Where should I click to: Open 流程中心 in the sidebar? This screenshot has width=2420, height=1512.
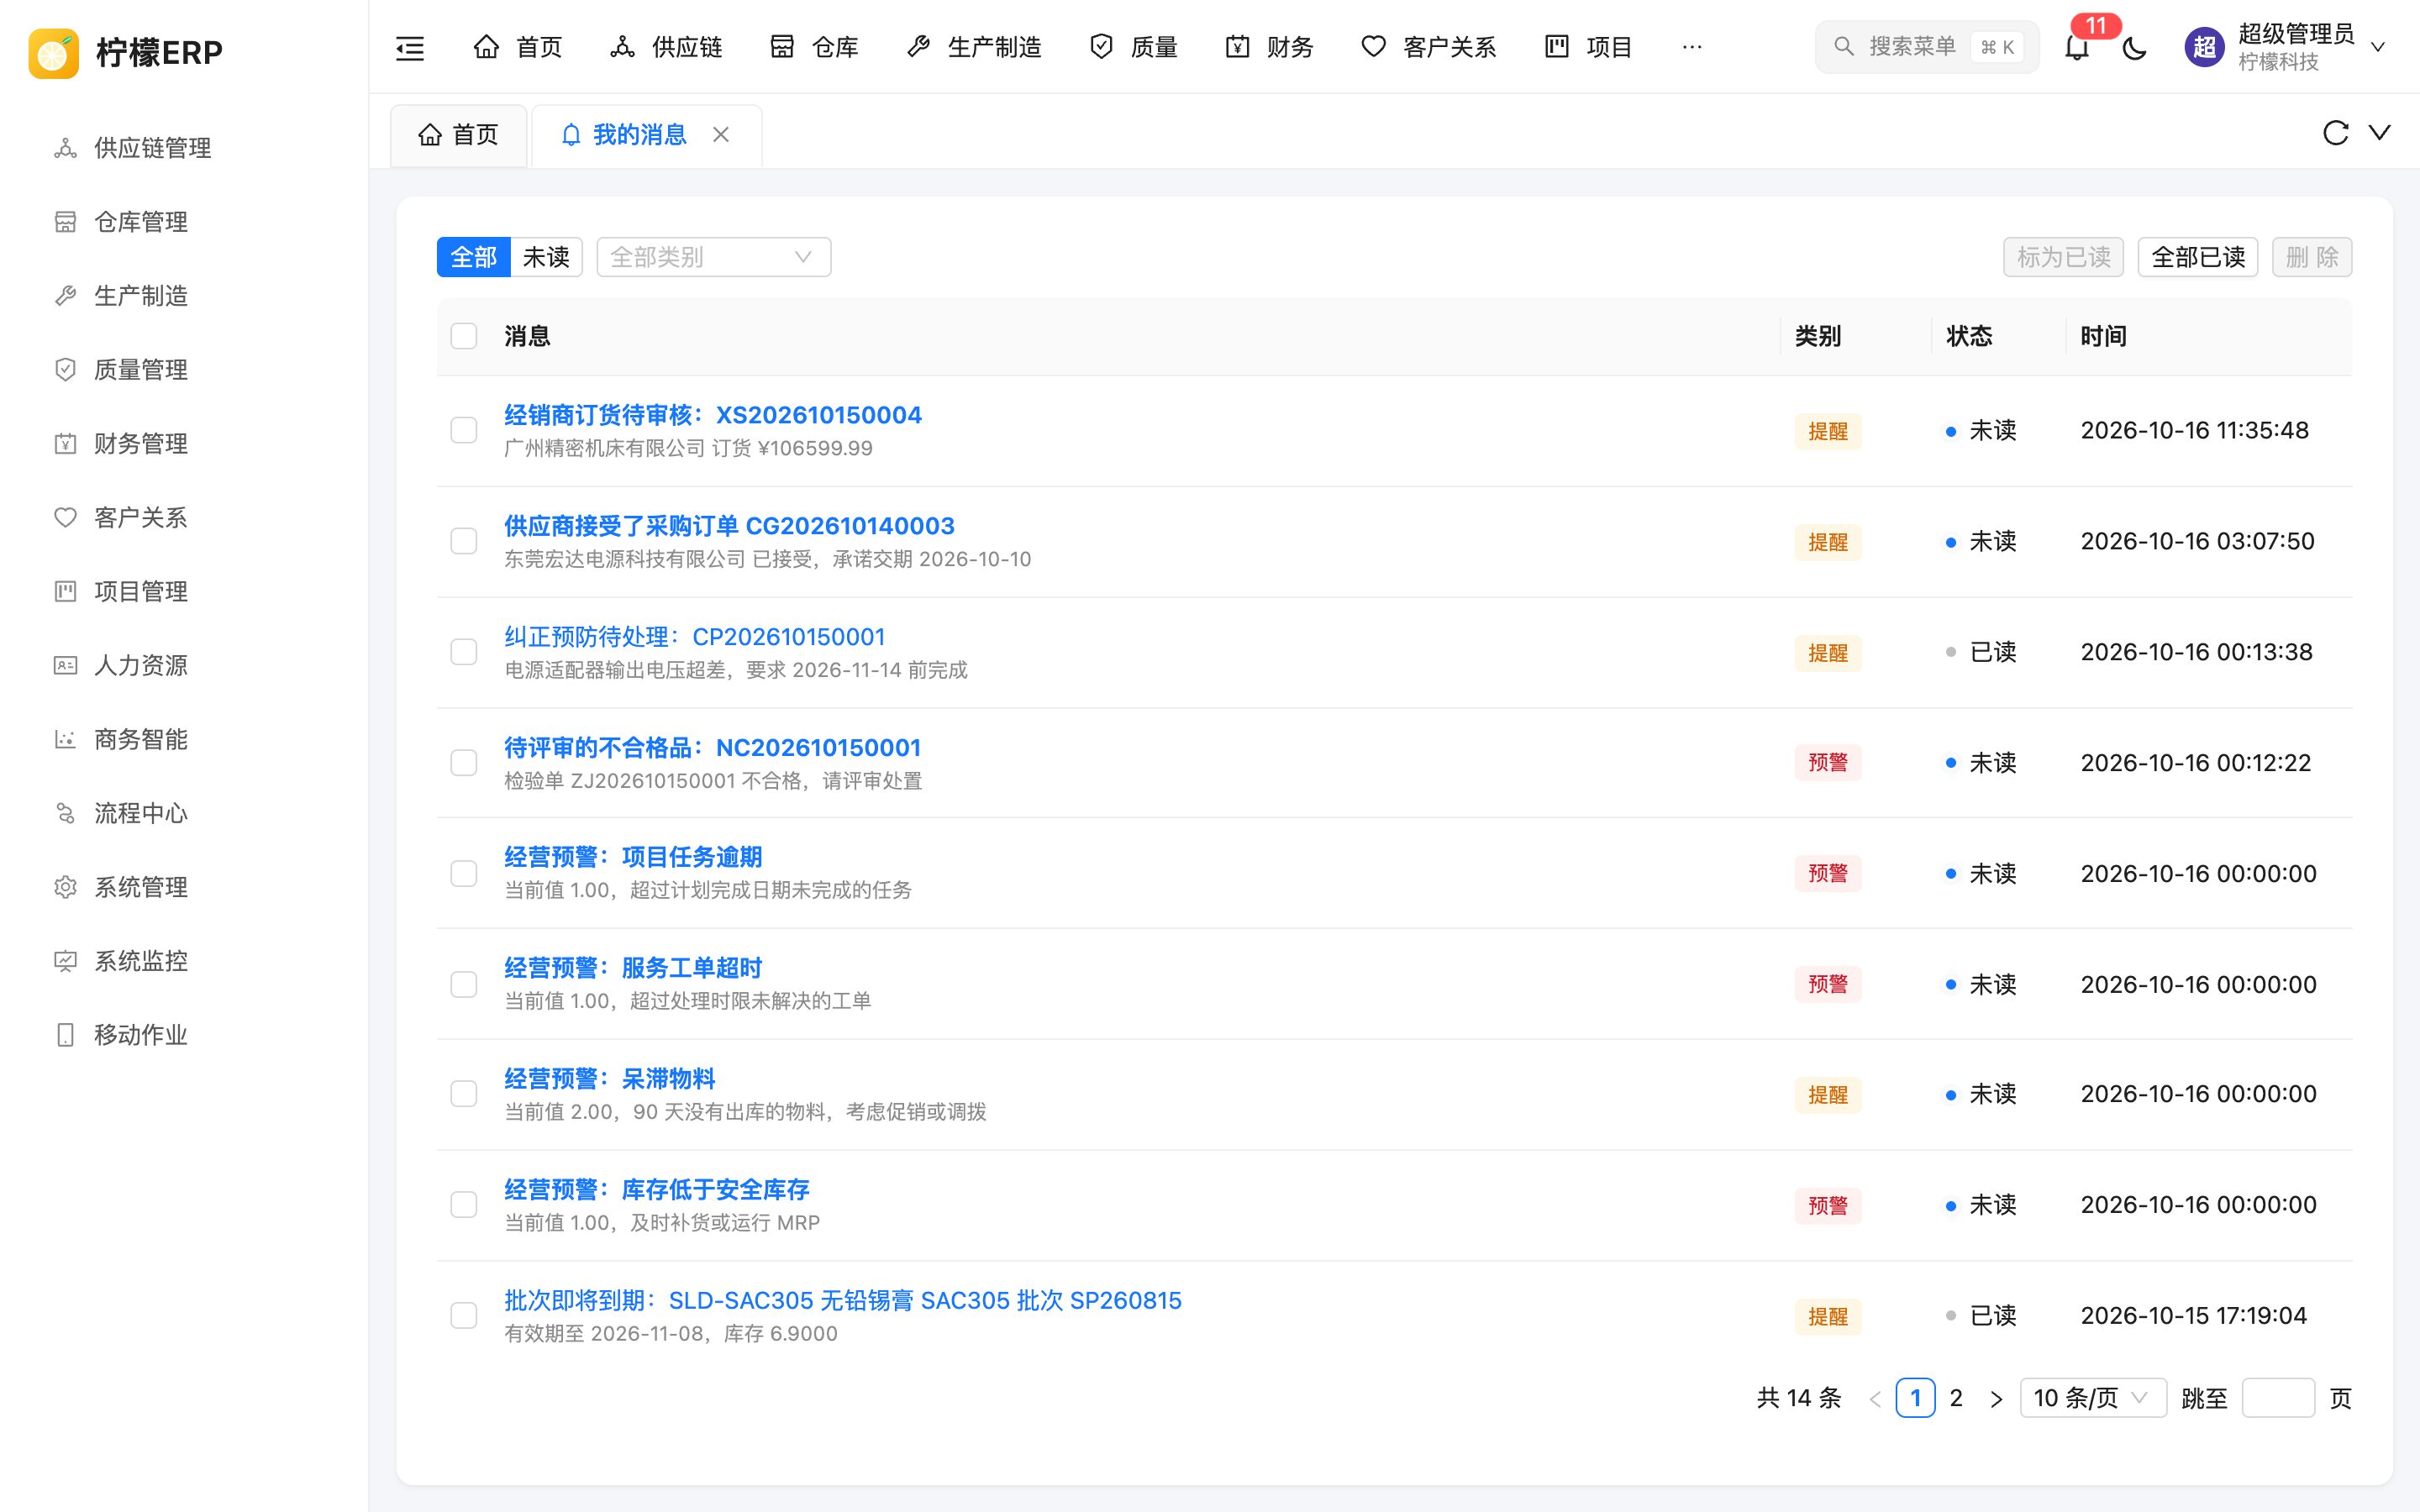pyautogui.click(x=184, y=814)
